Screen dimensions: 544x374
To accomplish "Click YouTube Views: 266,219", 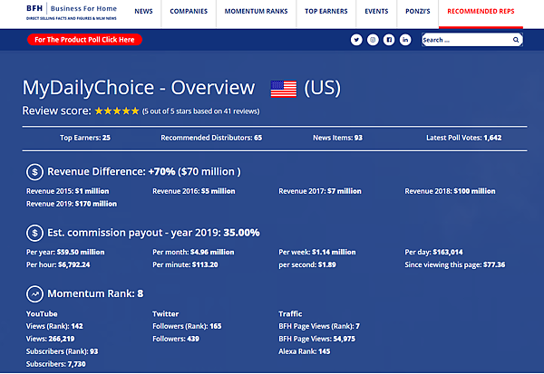I will pos(50,339).
